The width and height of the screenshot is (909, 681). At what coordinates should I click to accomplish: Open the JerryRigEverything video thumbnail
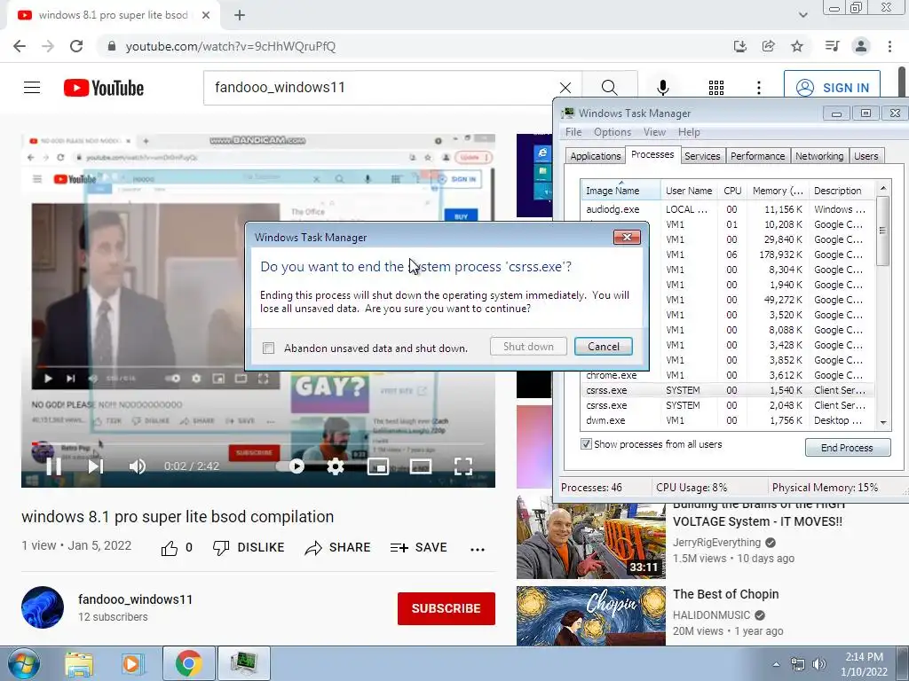[590, 537]
